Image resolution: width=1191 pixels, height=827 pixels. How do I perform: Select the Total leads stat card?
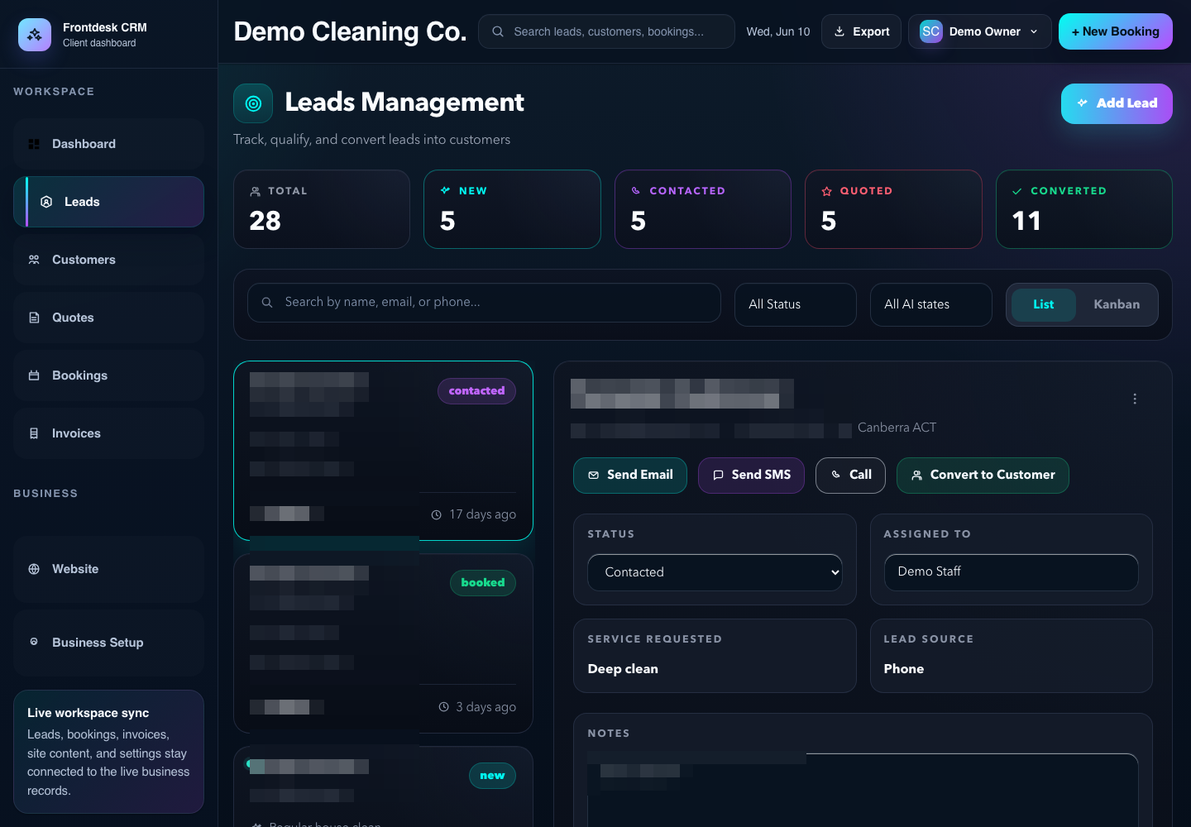(x=322, y=209)
